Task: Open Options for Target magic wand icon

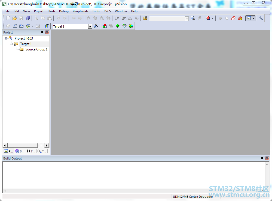Action: (x=96, y=26)
